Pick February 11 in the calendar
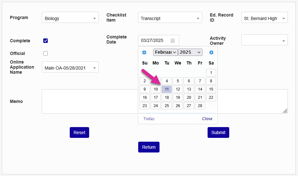 167,89
